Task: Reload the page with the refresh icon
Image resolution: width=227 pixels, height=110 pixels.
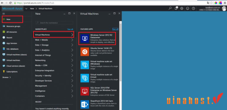Action: point(10,3)
